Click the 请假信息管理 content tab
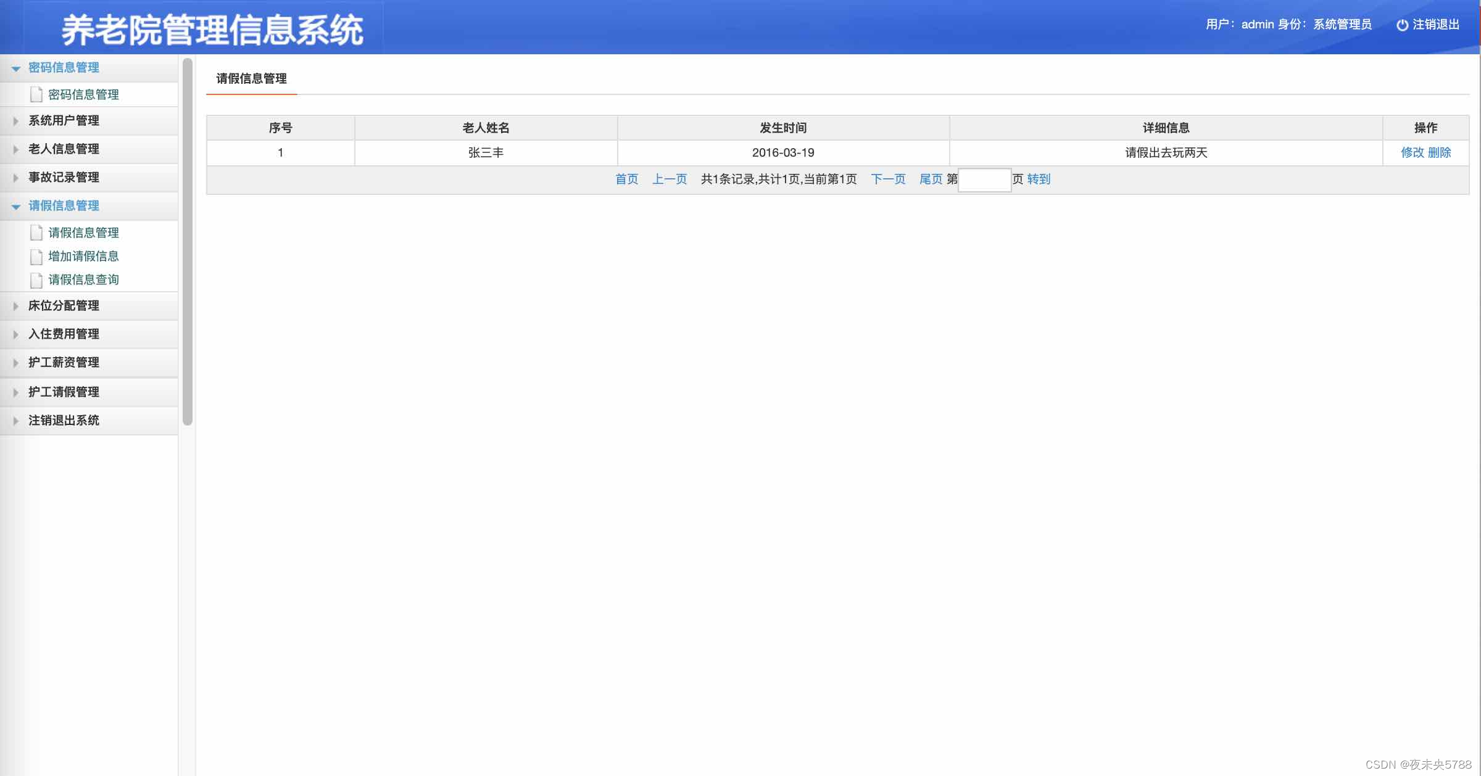Image resolution: width=1481 pixels, height=776 pixels. point(252,79)
